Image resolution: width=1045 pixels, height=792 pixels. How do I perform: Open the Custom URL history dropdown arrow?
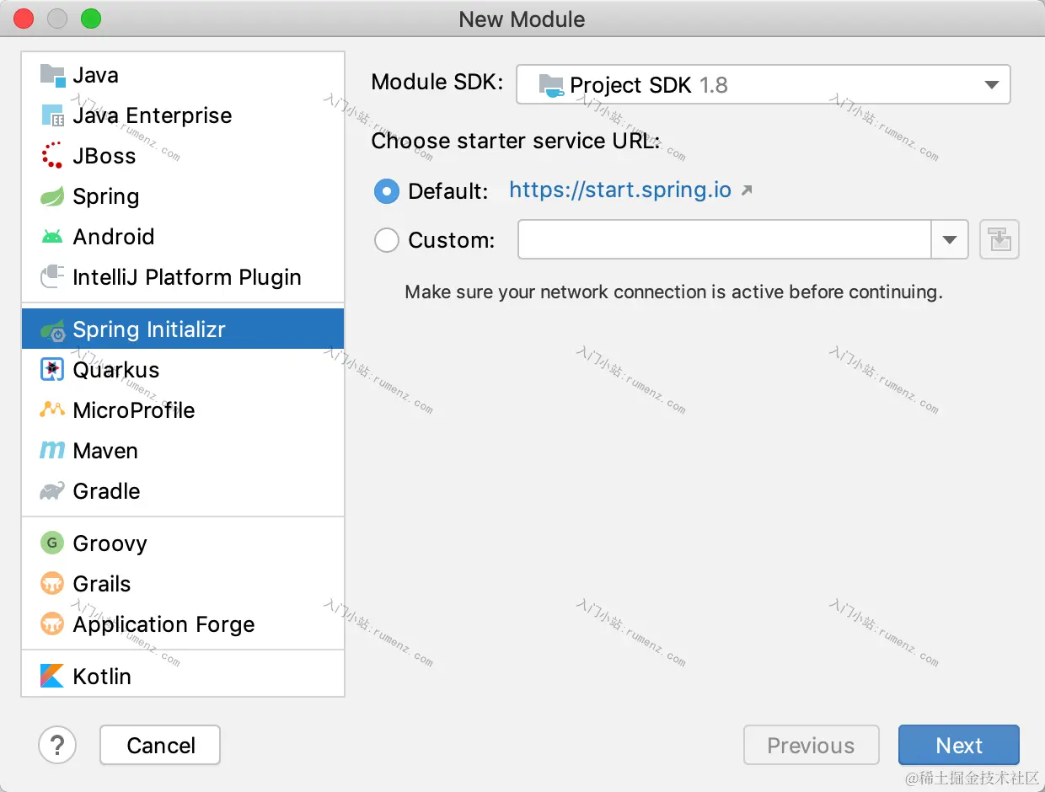(x=950, y=240)
